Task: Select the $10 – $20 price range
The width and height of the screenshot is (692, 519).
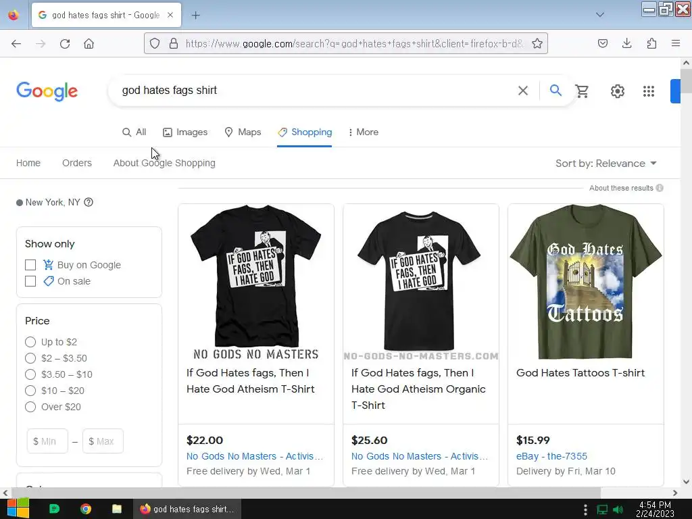Action: [30, 391]
